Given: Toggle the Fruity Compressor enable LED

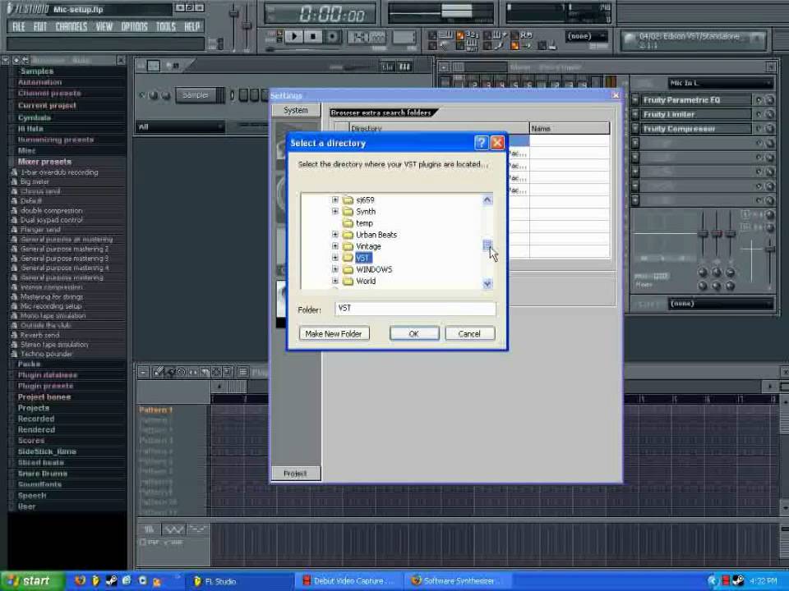Looking at the screenshot, I should tap(759, 129).
